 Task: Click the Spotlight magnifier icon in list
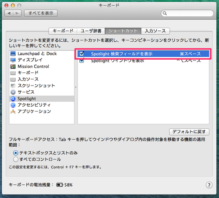tap(13, 99)
